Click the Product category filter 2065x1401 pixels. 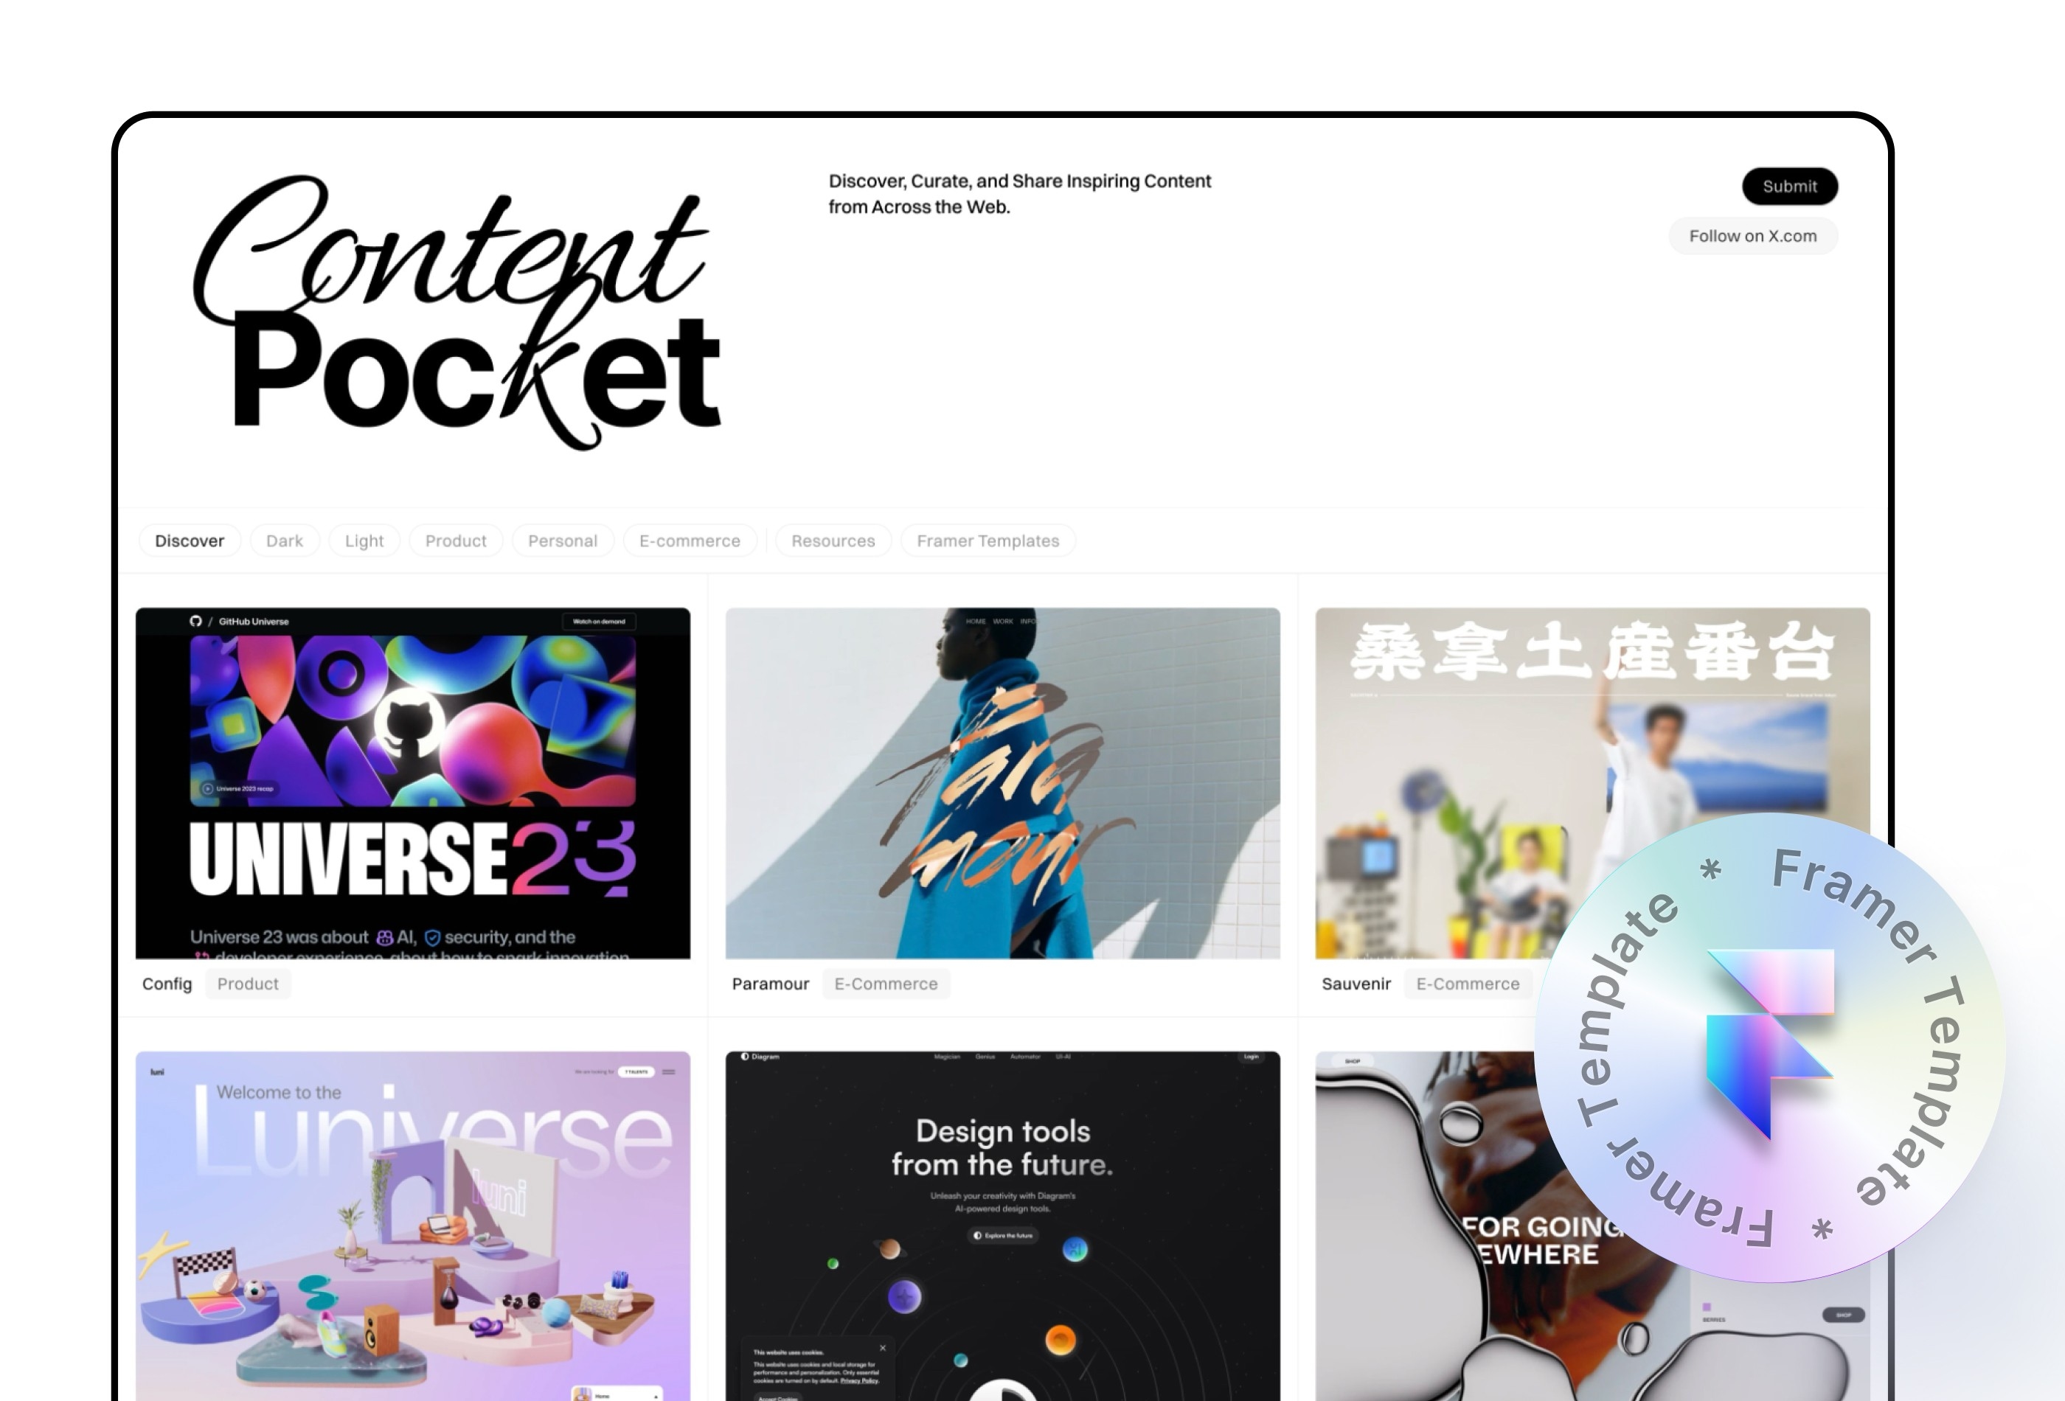455,541
